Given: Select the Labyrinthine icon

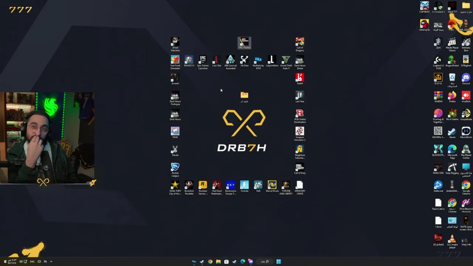Looking at the screenshot, I should coord(272,61).
